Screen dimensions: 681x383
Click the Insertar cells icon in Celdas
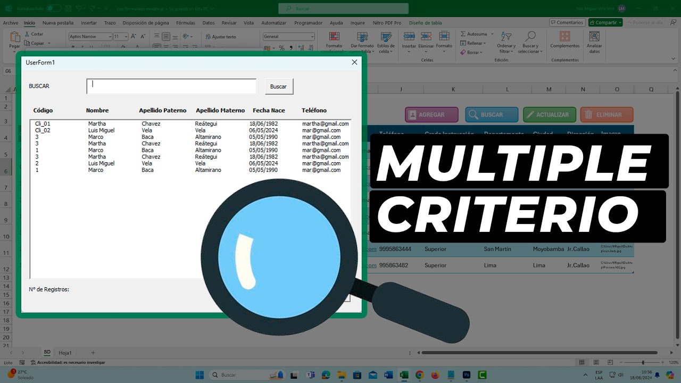pyautogui.click(x=409, y=37)
